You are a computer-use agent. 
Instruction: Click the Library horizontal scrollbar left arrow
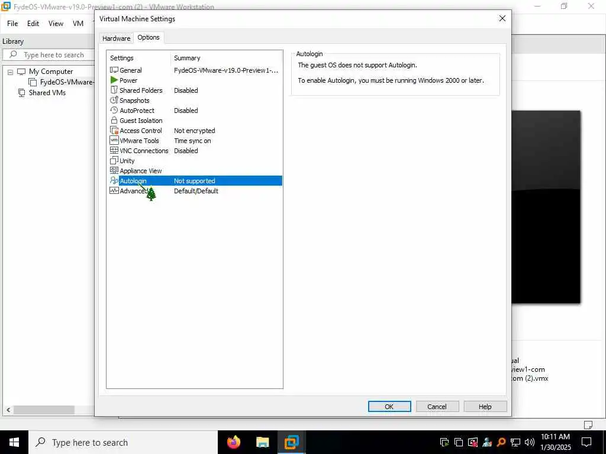(8, 410)
